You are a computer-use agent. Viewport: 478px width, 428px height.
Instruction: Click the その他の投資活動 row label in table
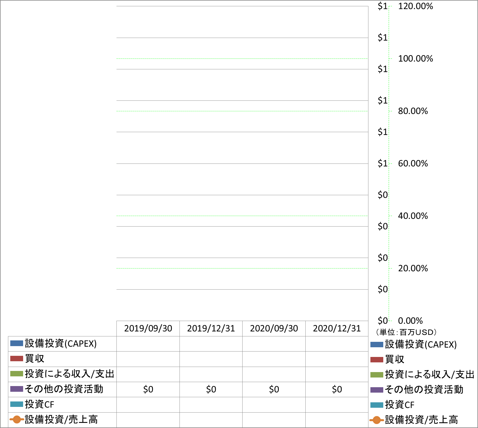point(64,389)
